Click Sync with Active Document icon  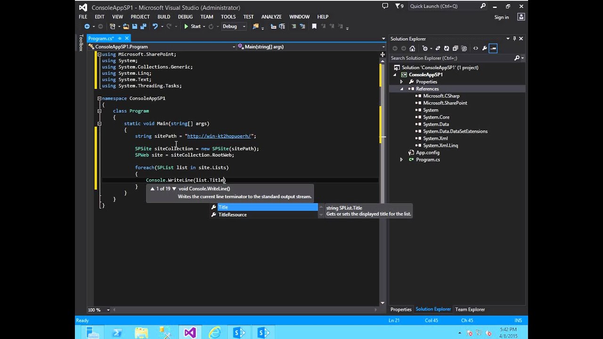coord(438,48)
